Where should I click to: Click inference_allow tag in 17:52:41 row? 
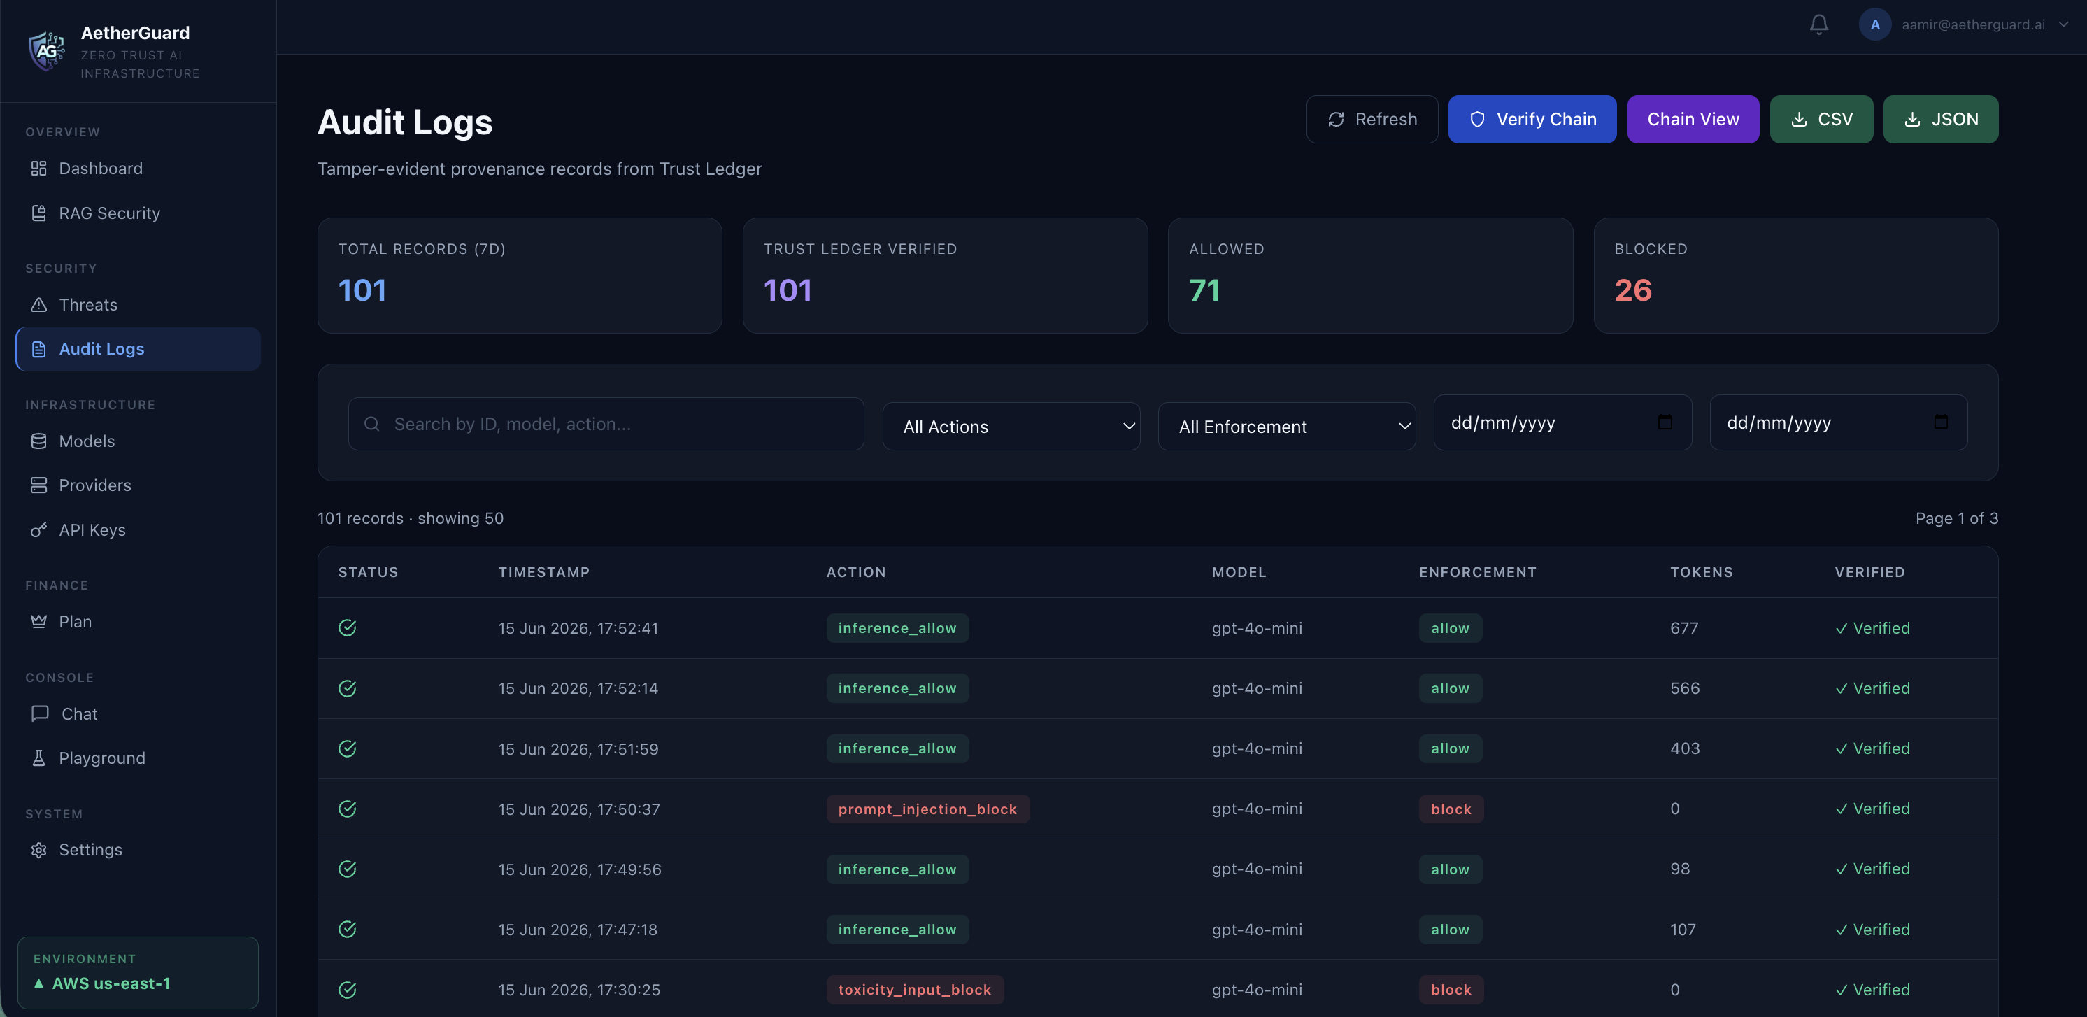pos(897,628)
